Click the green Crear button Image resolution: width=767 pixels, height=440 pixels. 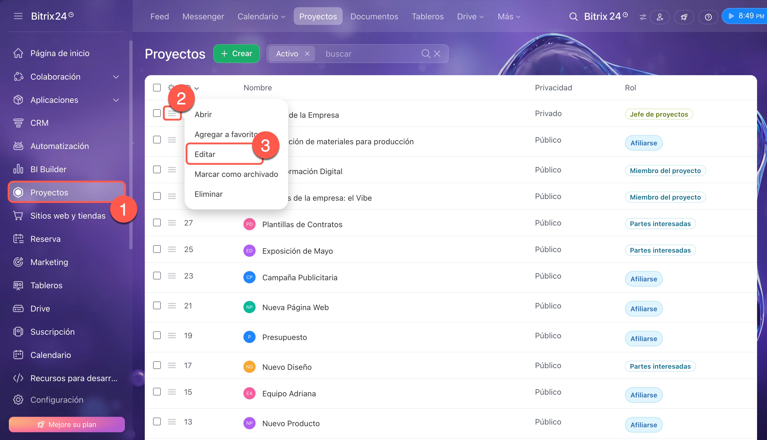[237, 54]
